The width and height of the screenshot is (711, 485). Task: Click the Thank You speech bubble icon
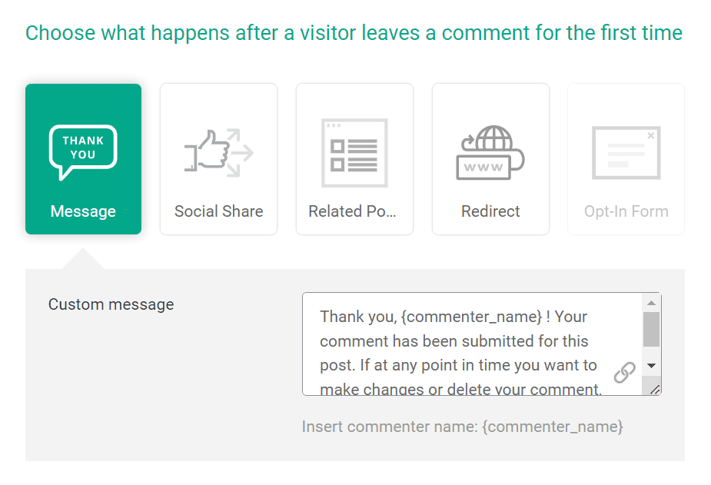click(83, 151)
